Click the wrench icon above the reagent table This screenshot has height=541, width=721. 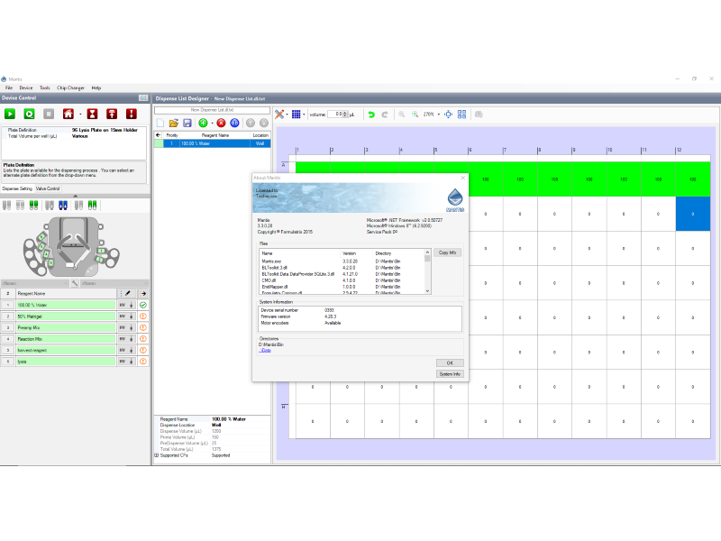74,283
